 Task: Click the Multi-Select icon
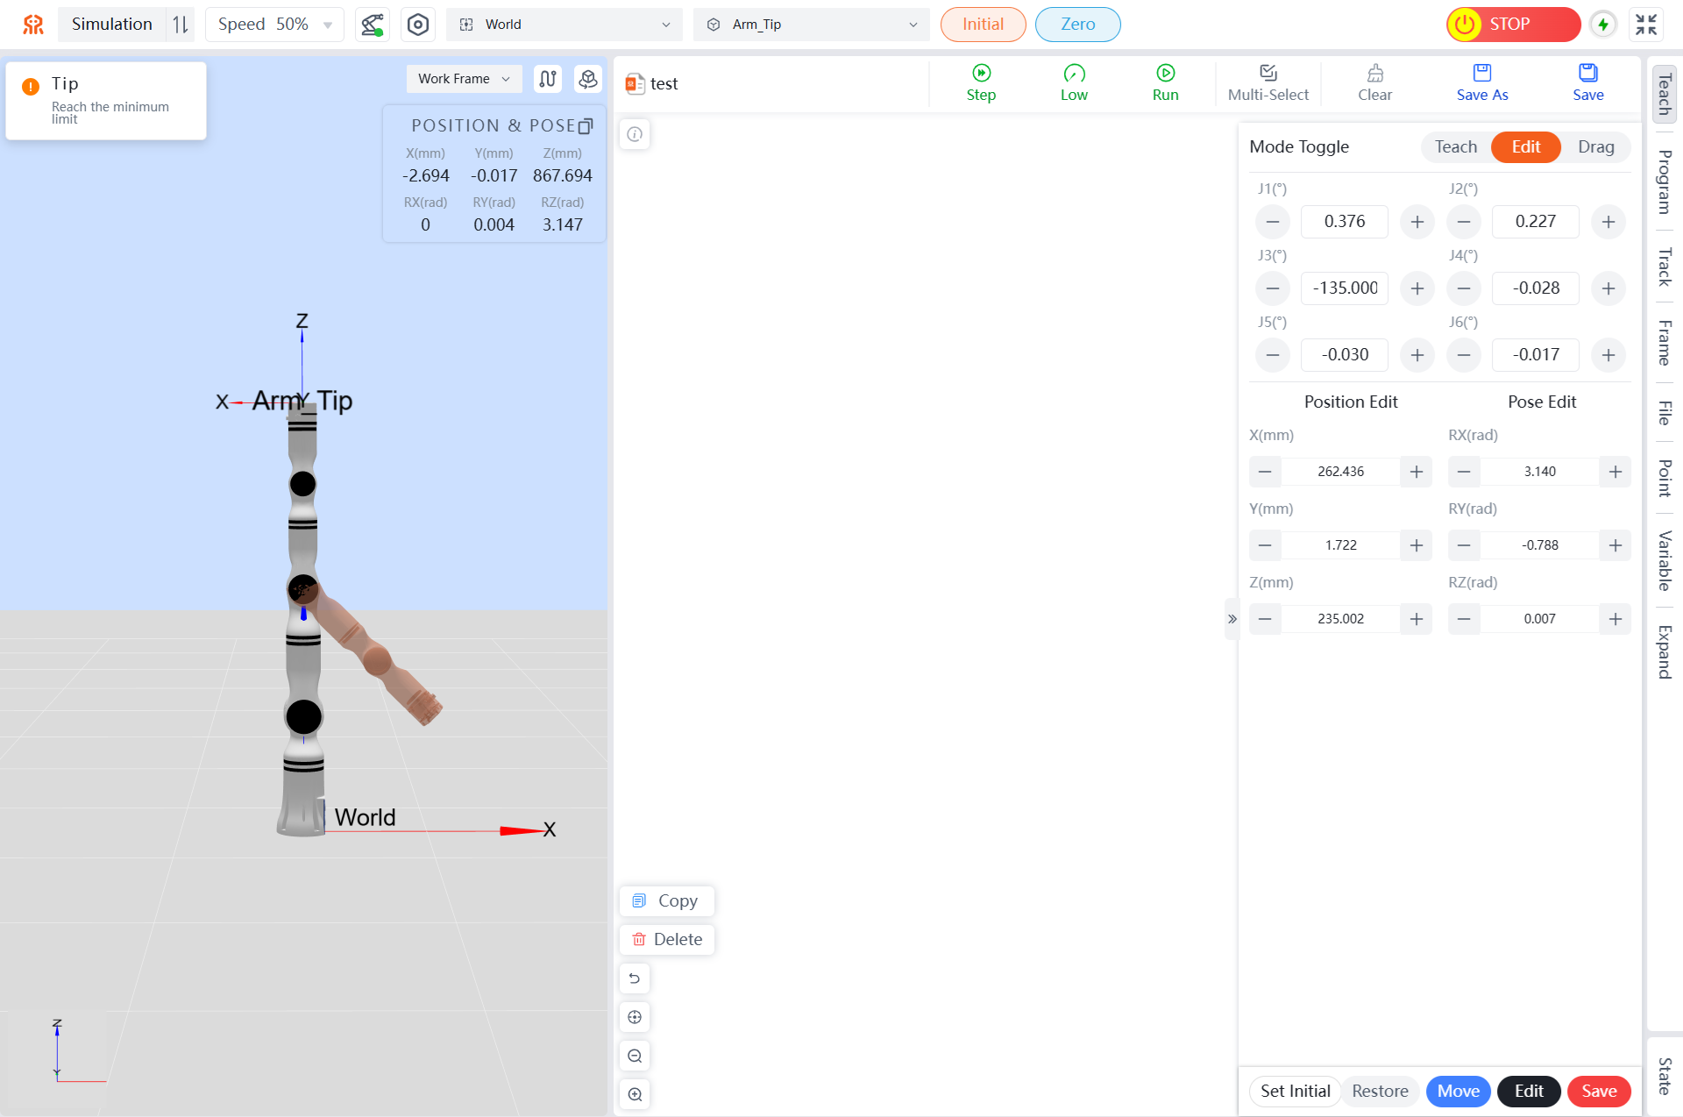coord(1268,74)
